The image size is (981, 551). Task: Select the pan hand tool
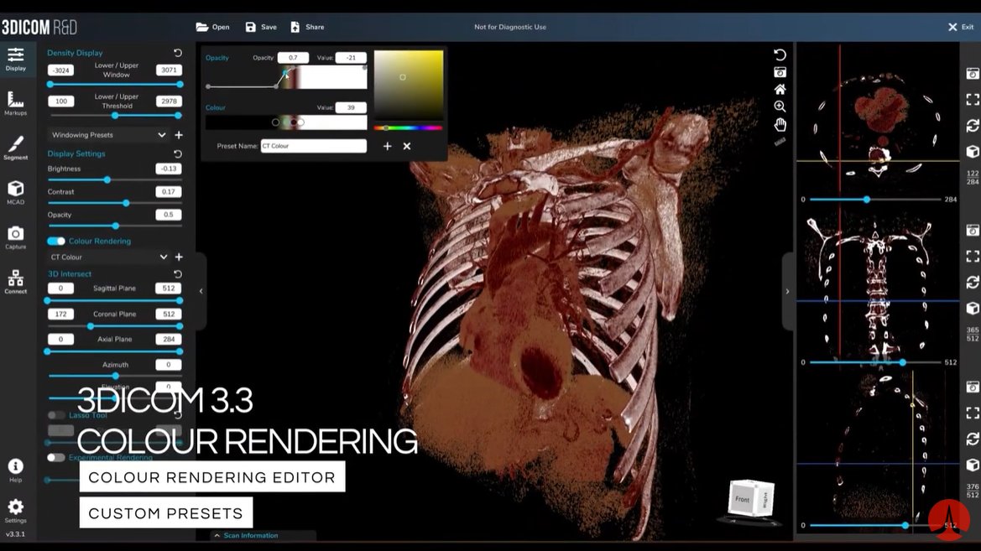(780, 124)
